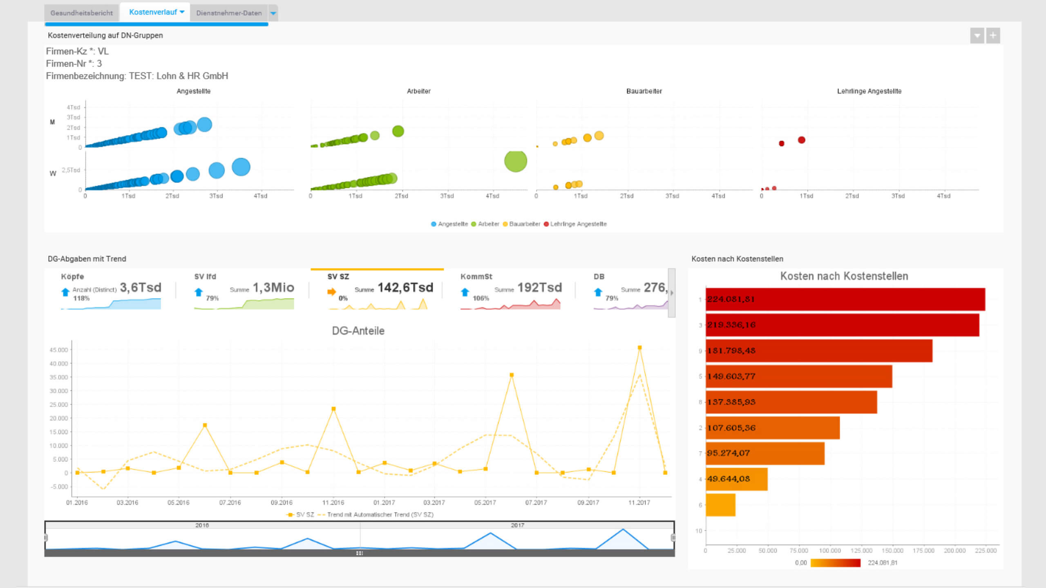Open the dropdown arrow beside plus icon

[x=977, y=36]
